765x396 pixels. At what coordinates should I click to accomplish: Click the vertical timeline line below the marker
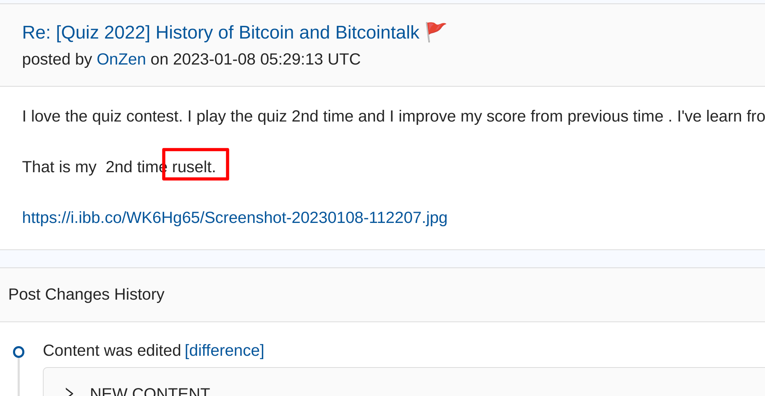pos(18,377)
